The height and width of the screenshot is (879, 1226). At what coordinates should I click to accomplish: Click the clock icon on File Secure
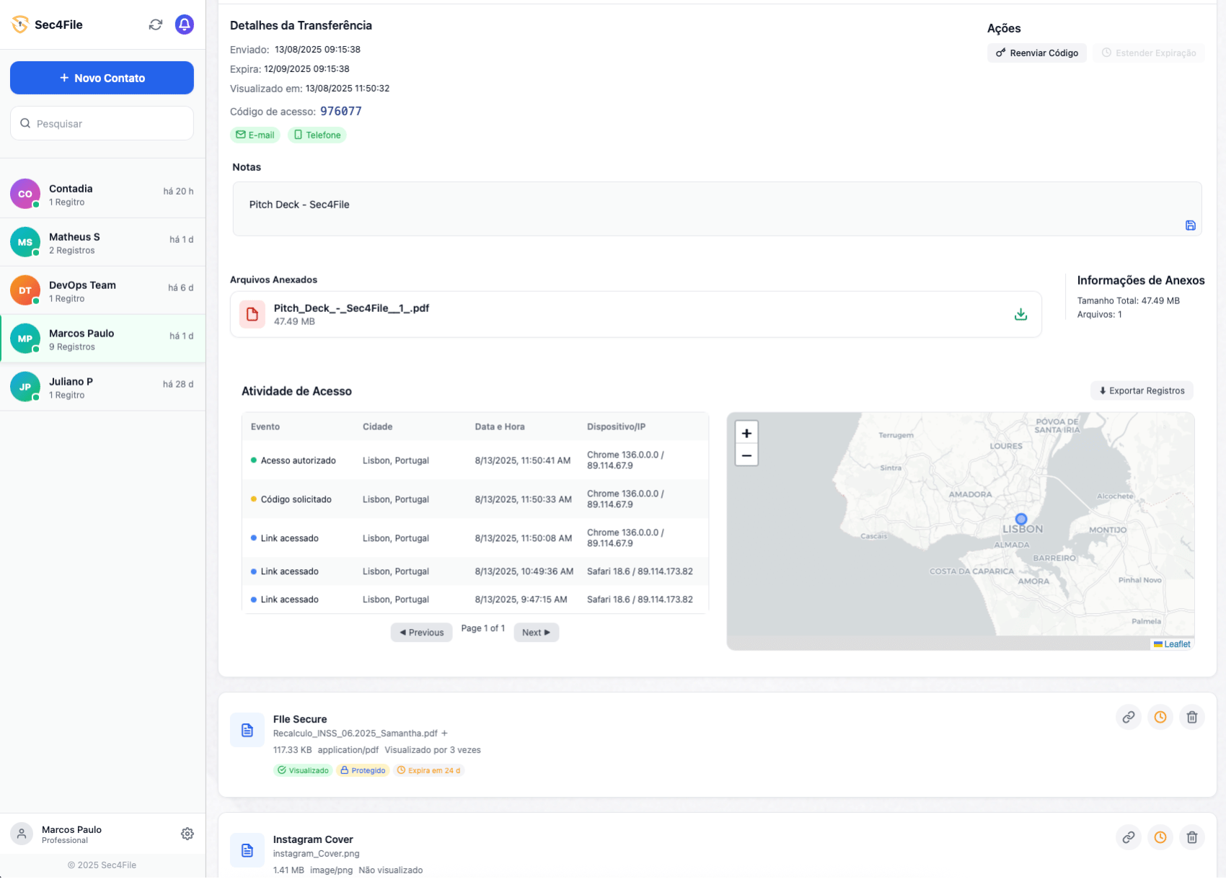1160,717
